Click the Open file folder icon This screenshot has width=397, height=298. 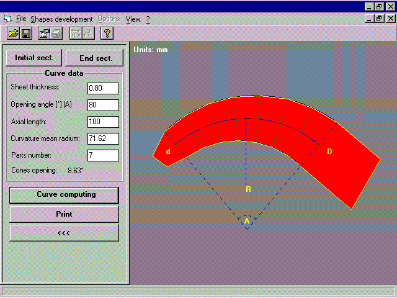click(13, 33)
